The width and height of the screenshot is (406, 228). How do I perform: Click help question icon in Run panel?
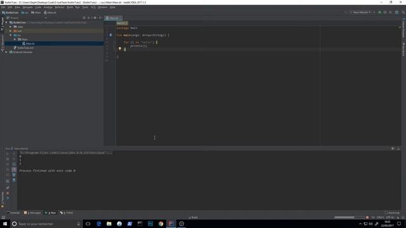click(x=8, y=198)
